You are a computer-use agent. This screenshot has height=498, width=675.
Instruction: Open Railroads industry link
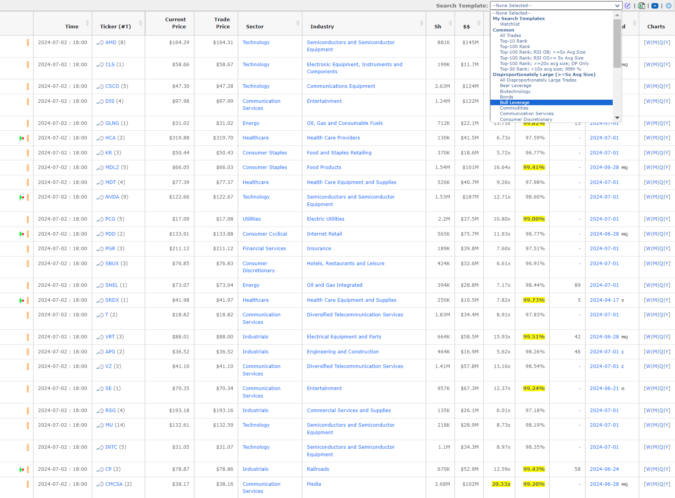pos(318,469)
